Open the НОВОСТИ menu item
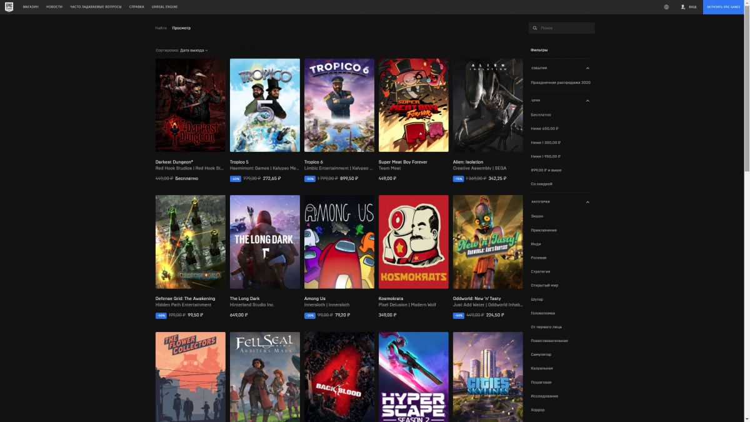This screenshot has height=422, width=750. (54, 7)
